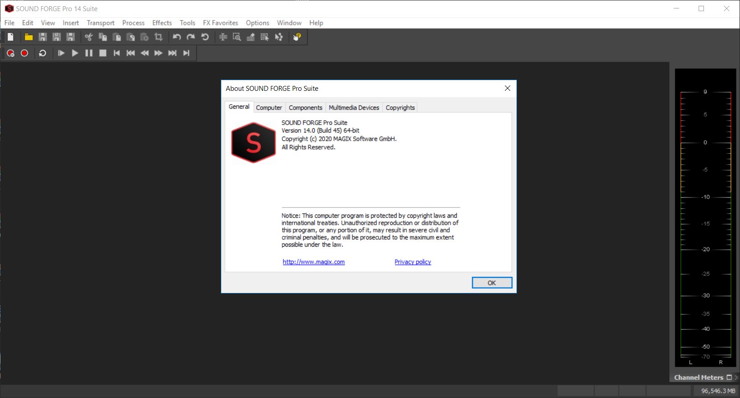Switch to the Components tab

[305, 108]
